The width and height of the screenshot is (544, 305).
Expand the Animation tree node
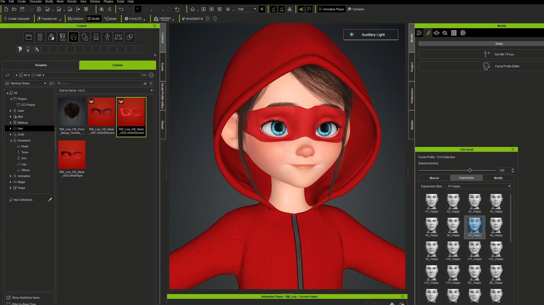tap(11, 176)
